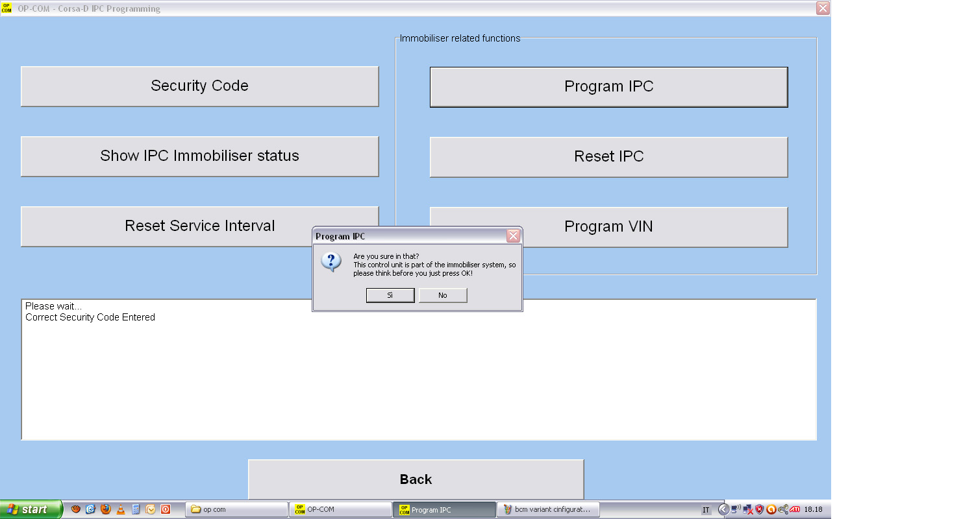Click the Reset IPC button

tap(608, 157)
